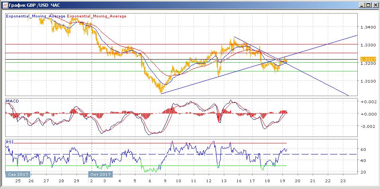Viewport: 380px width, 189px height.
Task: Minimize the GBP/USD chart window
Action: (362, 5)
